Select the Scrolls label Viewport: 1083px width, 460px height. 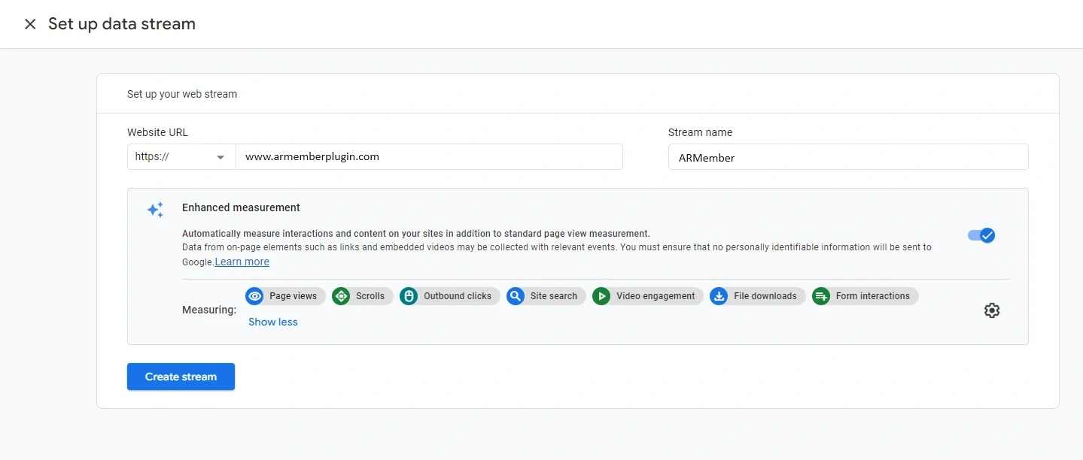[x=370, y=296]
